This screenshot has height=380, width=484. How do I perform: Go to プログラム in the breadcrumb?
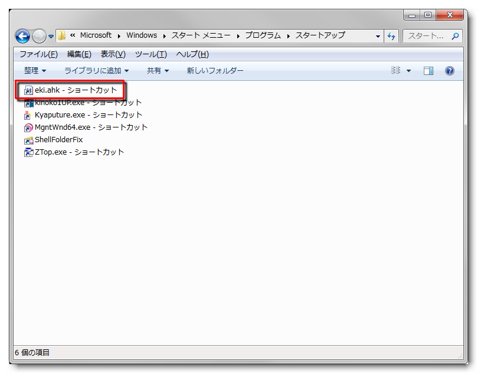pos(263,35)
